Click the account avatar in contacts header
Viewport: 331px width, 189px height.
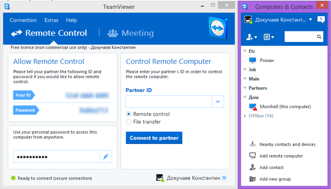(x=248, y=20)
